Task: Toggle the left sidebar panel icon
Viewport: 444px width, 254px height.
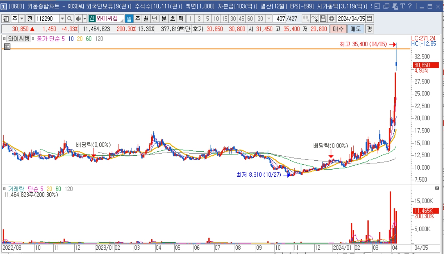Action: [x=6, y=19]
